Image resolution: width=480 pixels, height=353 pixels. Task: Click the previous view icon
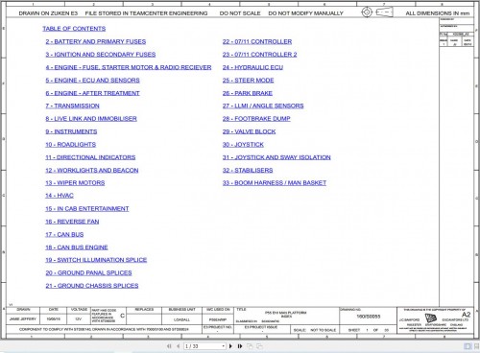[250, 346]
